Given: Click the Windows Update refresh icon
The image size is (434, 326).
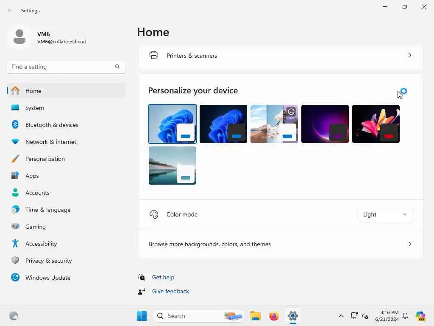Looking at the screenshot, I should pyautogui.click(x=15, y=277).
